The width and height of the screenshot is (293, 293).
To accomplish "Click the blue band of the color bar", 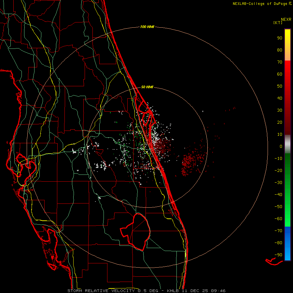I will click(x=287, y=244).
